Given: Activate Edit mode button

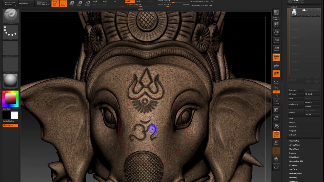Looking at the screenshot, I should (55, 4).
